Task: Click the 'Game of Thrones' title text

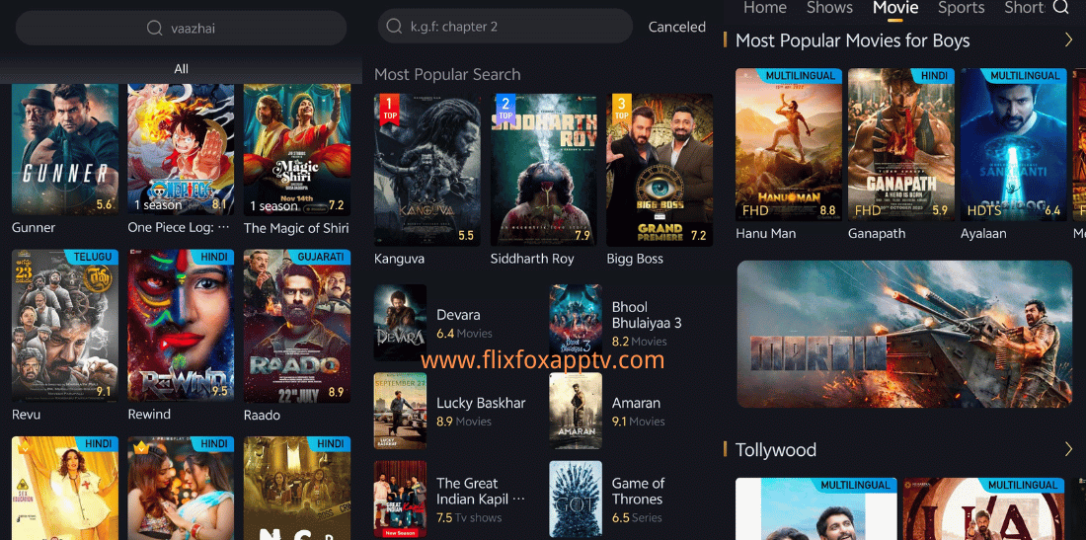Action: click(x=638, y=491)
